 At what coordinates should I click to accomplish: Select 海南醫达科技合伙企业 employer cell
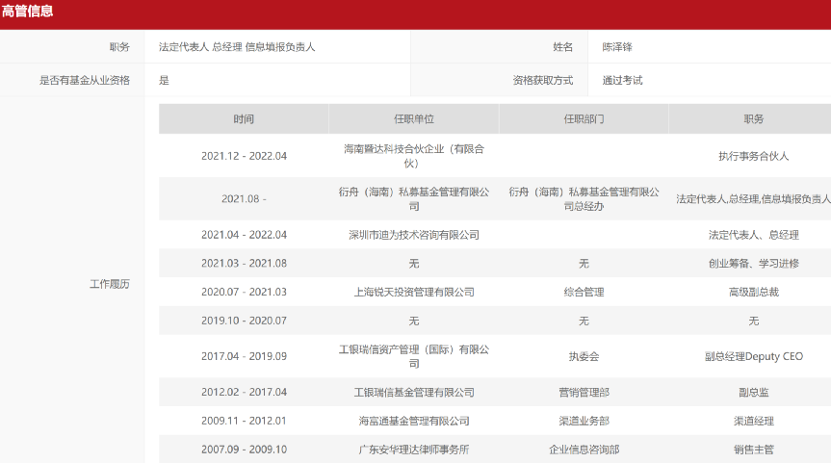pos(414,156)
